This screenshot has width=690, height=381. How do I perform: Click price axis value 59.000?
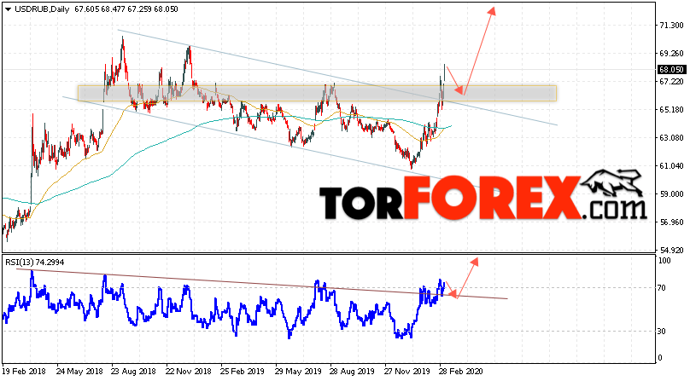671,194
